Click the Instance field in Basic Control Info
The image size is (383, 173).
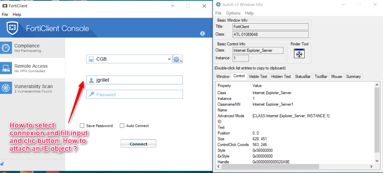click(241, 58)
